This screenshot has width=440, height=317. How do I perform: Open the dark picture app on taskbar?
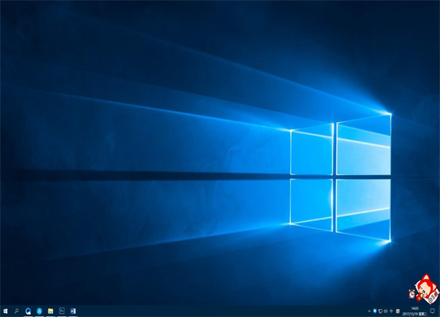pos(62,311)
